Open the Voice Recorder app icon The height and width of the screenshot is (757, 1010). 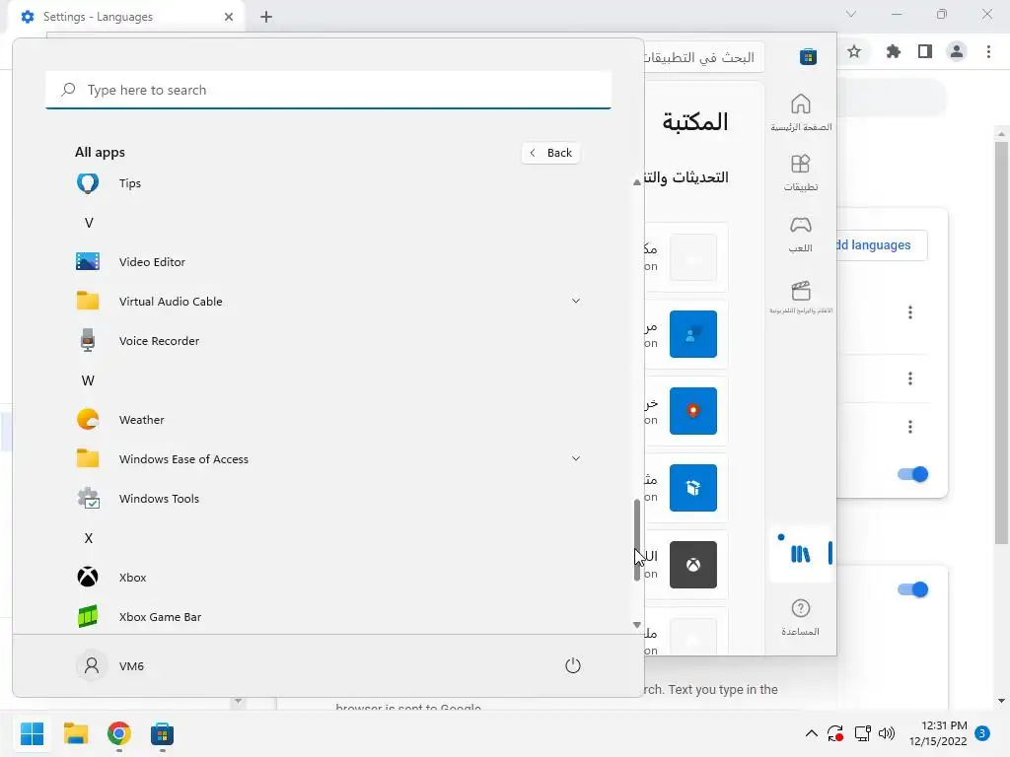click(x=88, y=340)
